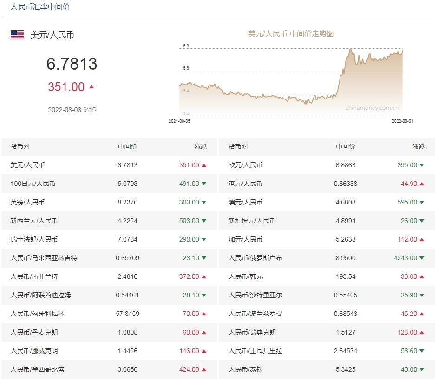Click the green down arrow beside 100日元/人民币
Screen dimensions: 438x381
pyautogui.click(x=203, y=184)
